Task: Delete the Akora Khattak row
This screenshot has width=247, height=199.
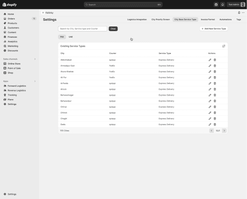Action: point(215,72)
